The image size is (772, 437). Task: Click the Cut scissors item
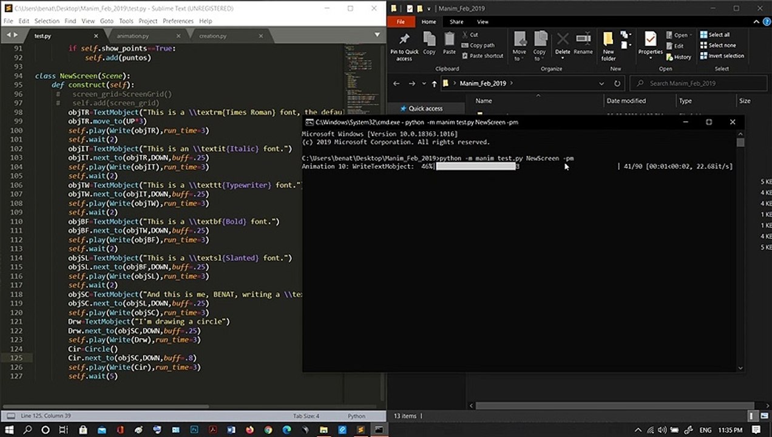coord(470,35)
